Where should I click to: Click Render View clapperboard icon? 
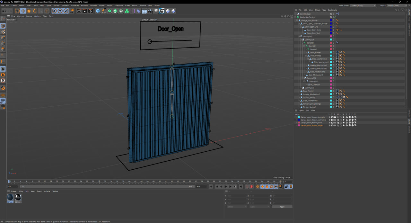(79, 11)
